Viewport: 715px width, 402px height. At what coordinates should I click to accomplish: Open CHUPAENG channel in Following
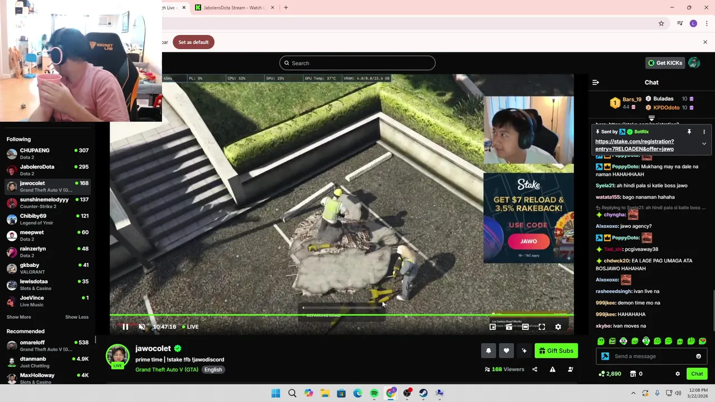click(47, 154)
